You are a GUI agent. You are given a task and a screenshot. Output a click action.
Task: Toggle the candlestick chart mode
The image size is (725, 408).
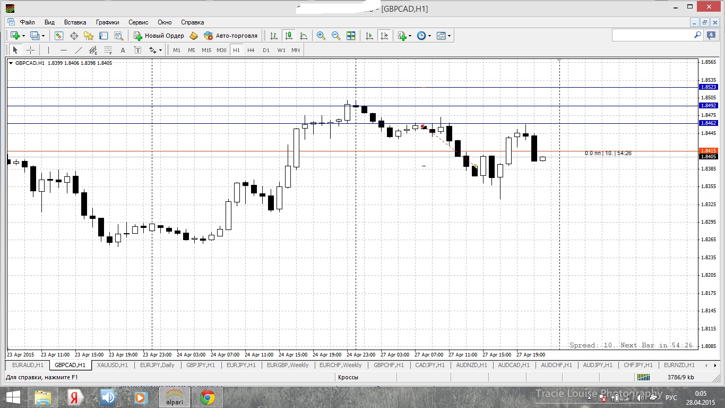click(x=289, y=36)
